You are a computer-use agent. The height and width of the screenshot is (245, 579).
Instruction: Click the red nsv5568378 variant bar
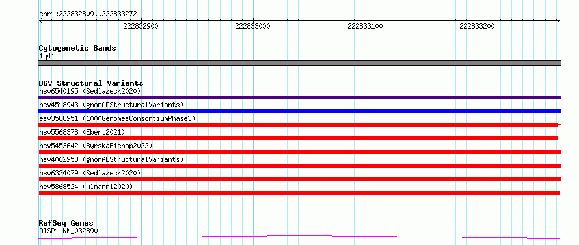point(299,138)
